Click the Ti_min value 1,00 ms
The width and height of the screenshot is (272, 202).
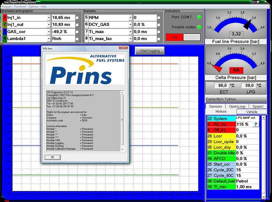248,187
